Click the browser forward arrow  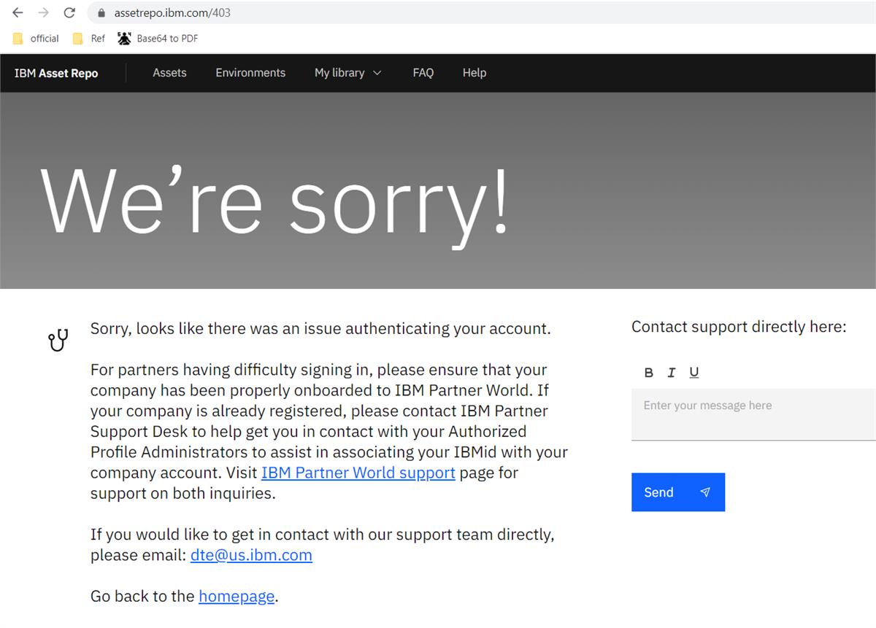[43, 12]
